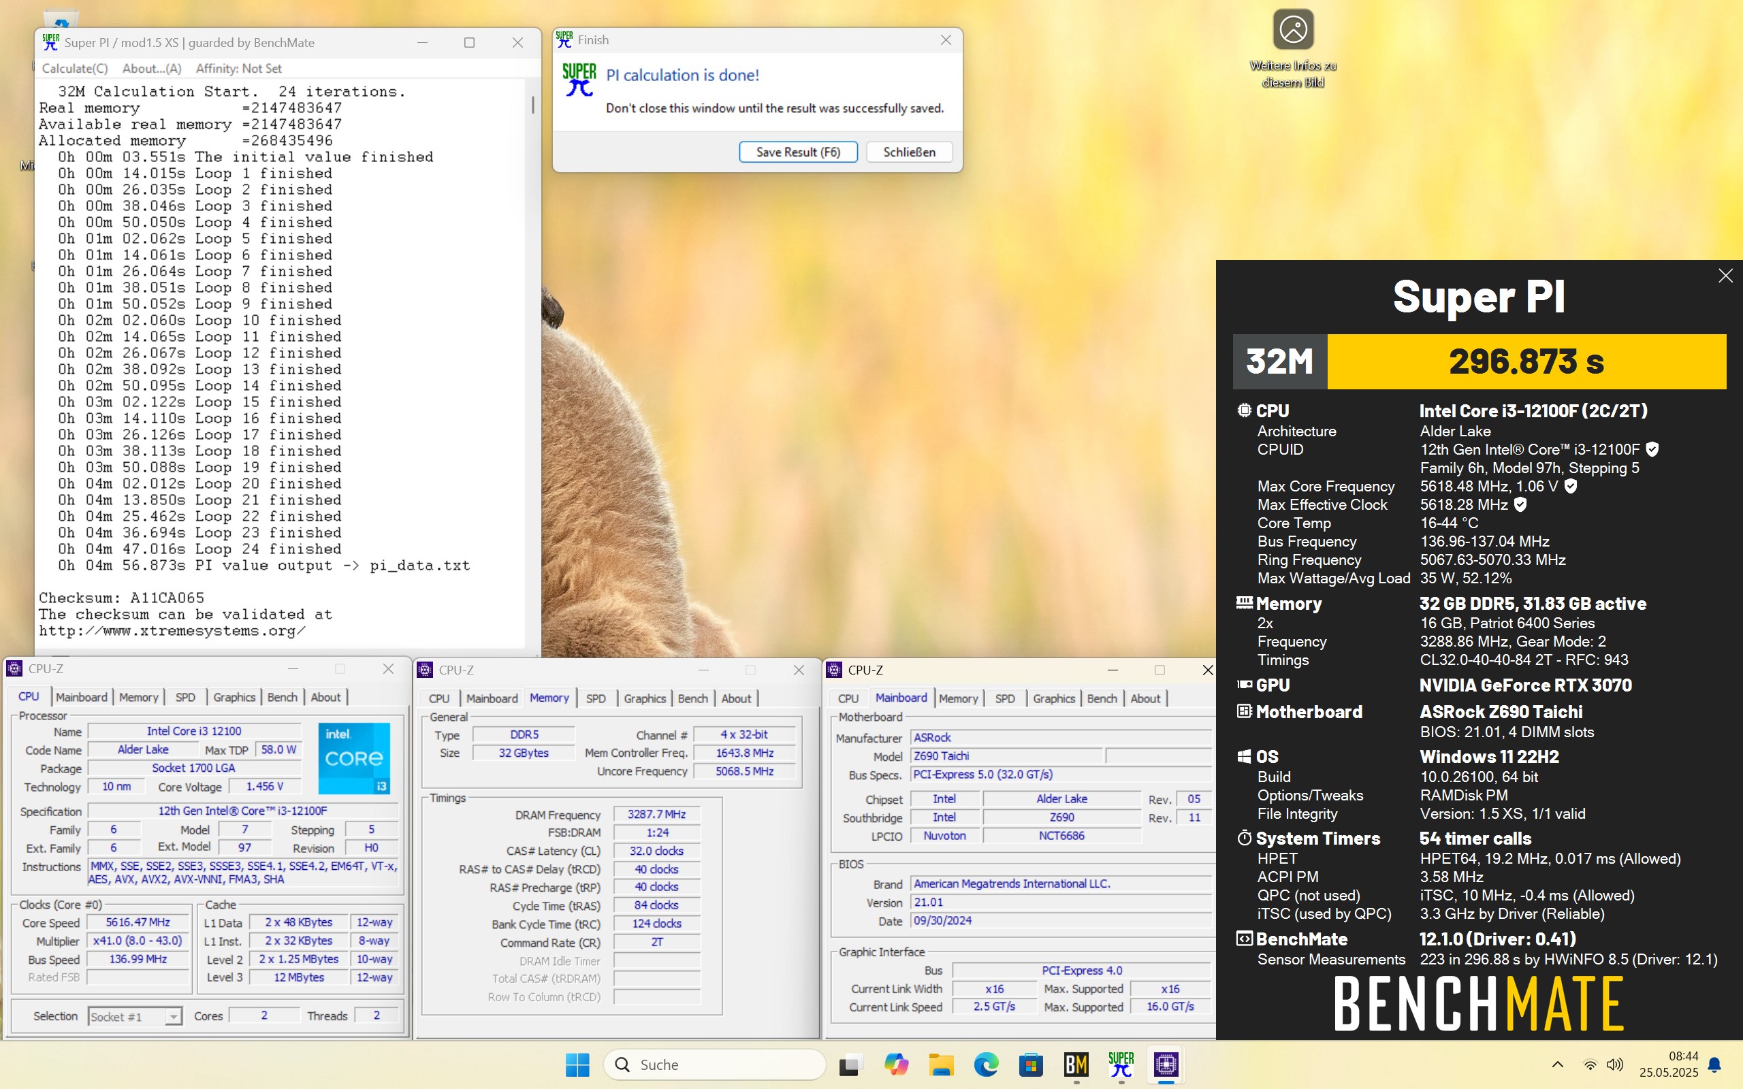Open Task View in the taskbar

pos(850,1064)
